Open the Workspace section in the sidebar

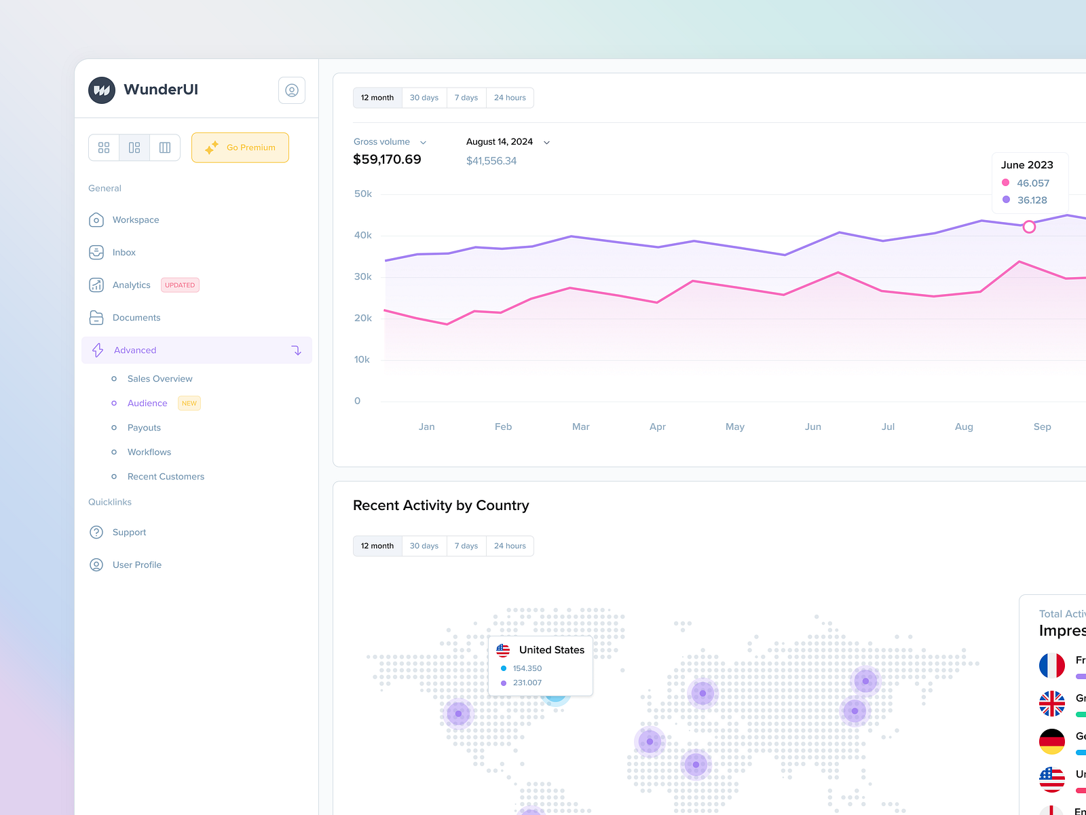pos(135,219)
